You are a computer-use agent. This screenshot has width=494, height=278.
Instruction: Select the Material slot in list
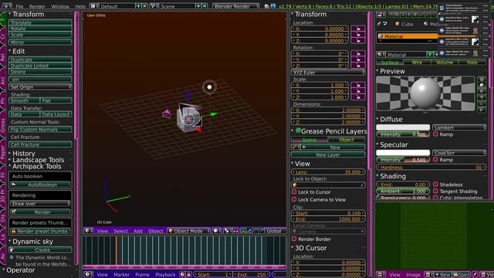[407, 36]
